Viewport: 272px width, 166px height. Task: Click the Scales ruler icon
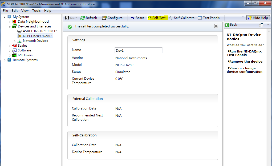[x=14, y=46]
